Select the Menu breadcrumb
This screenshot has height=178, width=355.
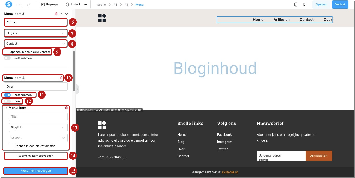click(139, 5)
